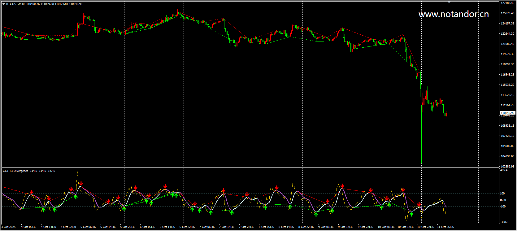Click the green arrow at 5 Oct 22:36 line
This screenshot has height=231, width=517.
point(124,208)
